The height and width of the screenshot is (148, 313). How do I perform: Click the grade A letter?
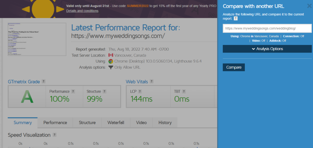(27, 97)
